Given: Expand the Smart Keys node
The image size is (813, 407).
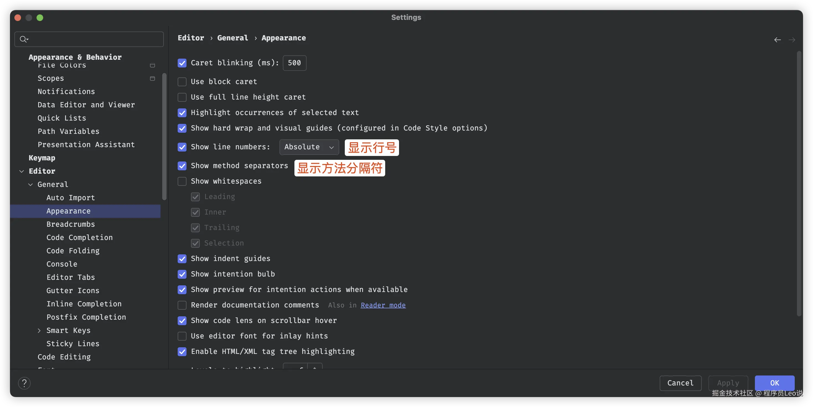Looking at the screenshot, I should (39, 330).
